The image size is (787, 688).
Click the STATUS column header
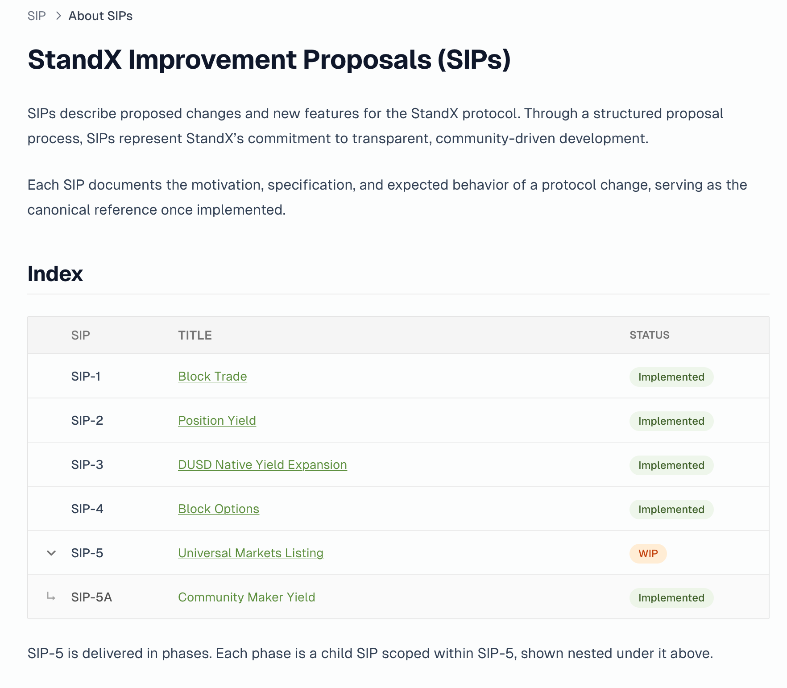(x=650, y=335)
